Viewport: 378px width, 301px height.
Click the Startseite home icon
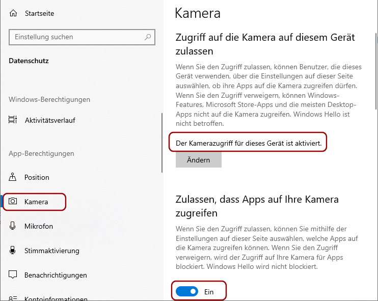(x=13, y=13)
